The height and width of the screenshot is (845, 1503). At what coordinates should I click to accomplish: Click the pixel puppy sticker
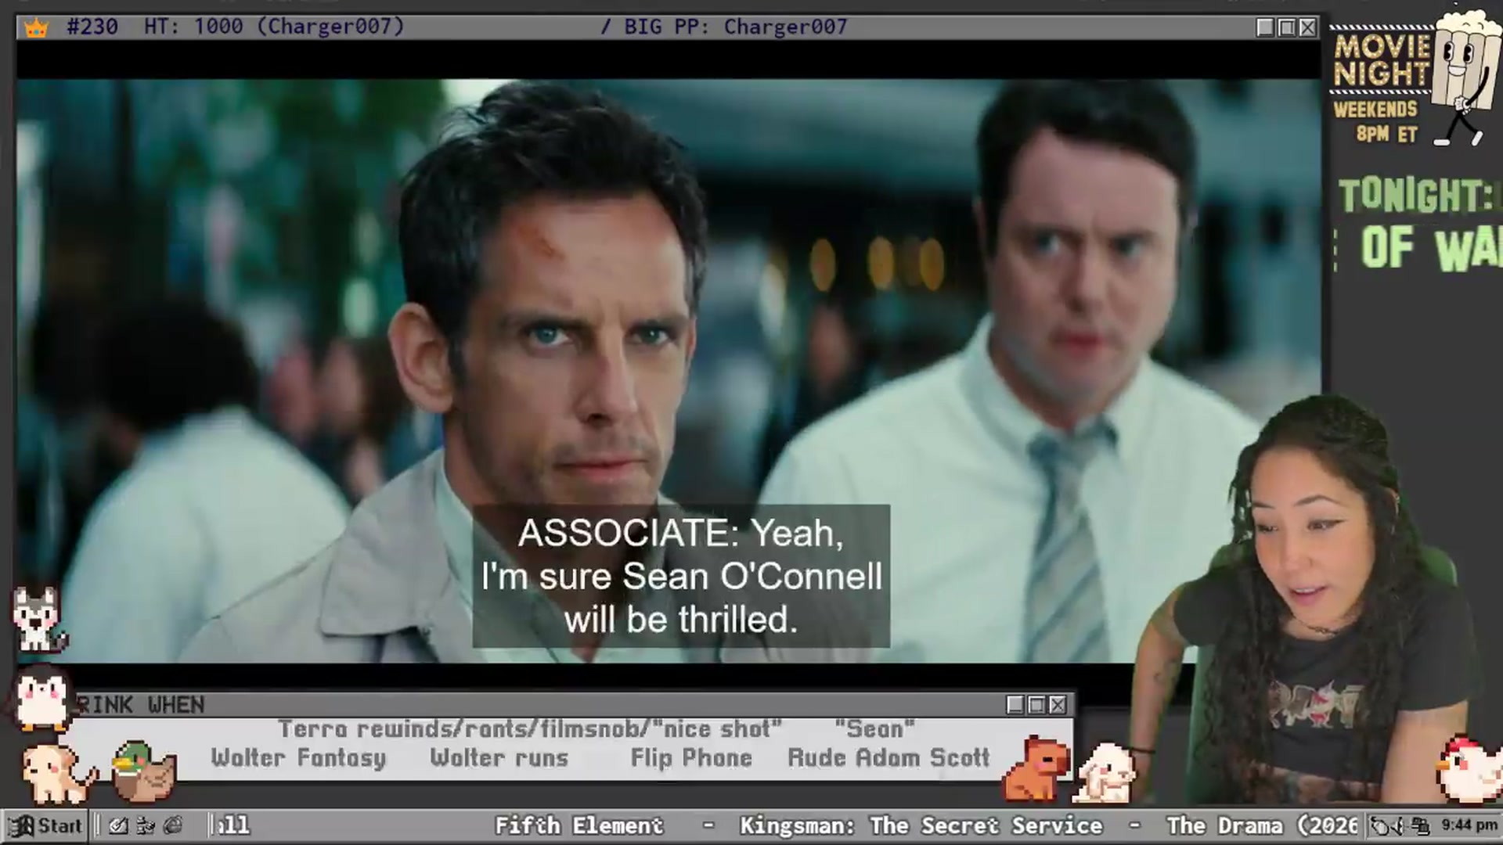[x=58, y=773]
